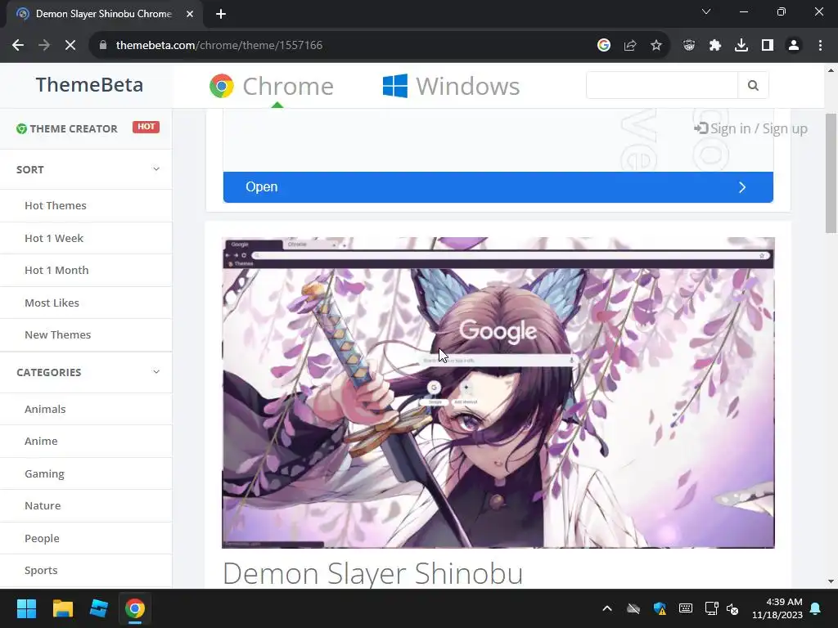Show hidden system tray icons
The height and width of the screenshot is (628, 838).
pyautogui.click(x=607, y=608)
